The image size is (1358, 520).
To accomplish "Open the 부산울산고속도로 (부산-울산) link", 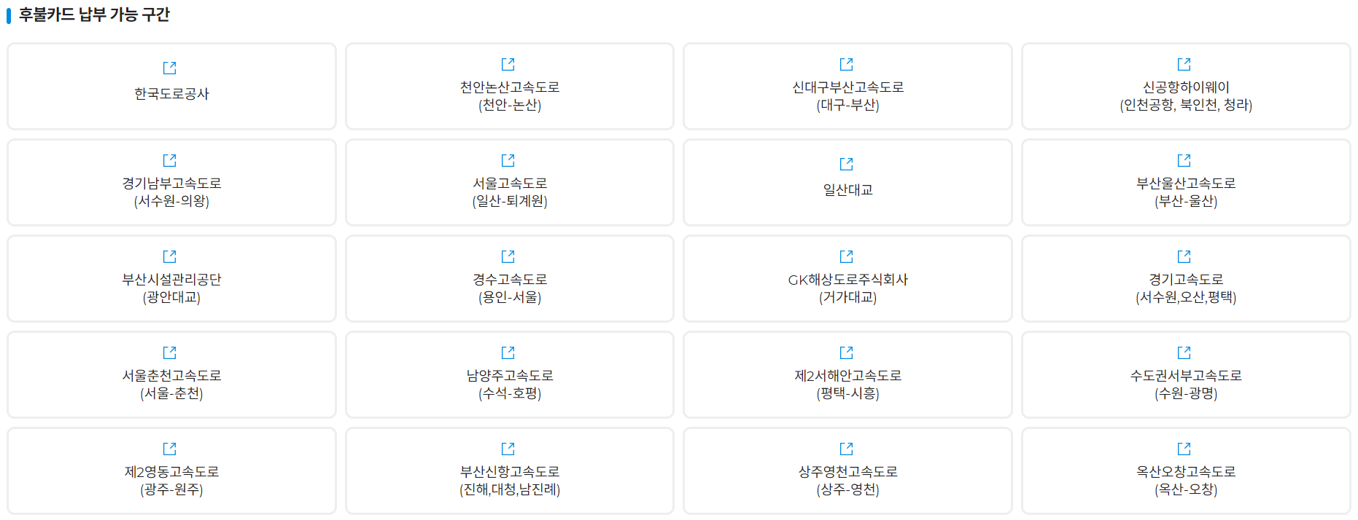I will (x=1184, y=182).
